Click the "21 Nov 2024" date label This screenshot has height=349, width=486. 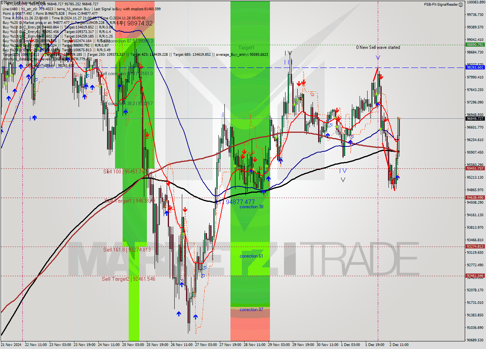(11, 345)
